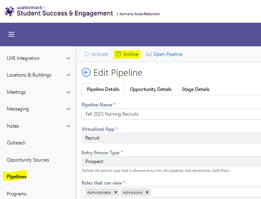The image size is (261, 199).
Task: Click the Meetings label in sidebar
Action: (16, 92)
